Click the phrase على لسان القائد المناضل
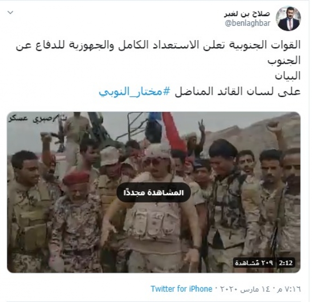Image resolution: width=312 pixels, height=302 pixels. point(238,92)
